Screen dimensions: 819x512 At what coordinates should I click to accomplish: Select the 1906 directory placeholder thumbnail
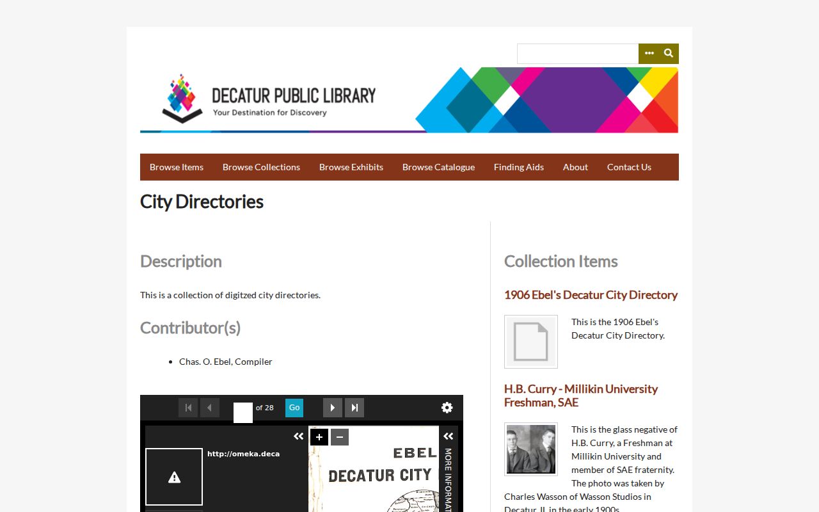coord(531,342)
